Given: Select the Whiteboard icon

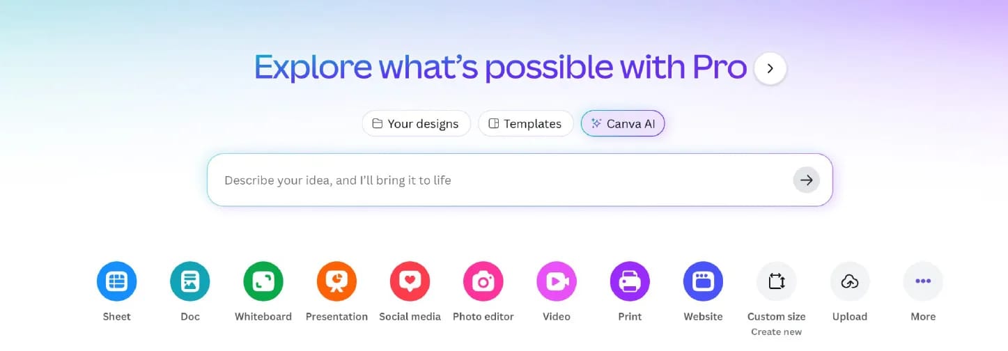Looking at the screenshot, I should tap(263, 281).
